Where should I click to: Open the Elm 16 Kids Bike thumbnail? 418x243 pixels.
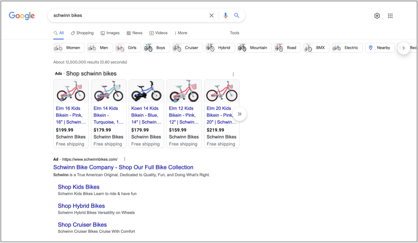[71, 91]
